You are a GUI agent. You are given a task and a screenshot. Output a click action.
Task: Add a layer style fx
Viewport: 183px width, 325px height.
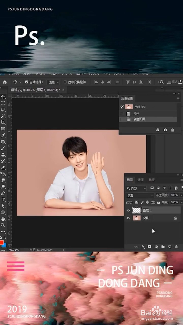click(143, 247)
